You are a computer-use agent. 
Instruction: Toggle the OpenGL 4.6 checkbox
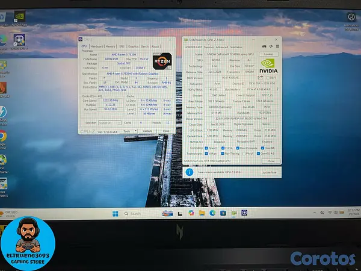tap(258, 154)
